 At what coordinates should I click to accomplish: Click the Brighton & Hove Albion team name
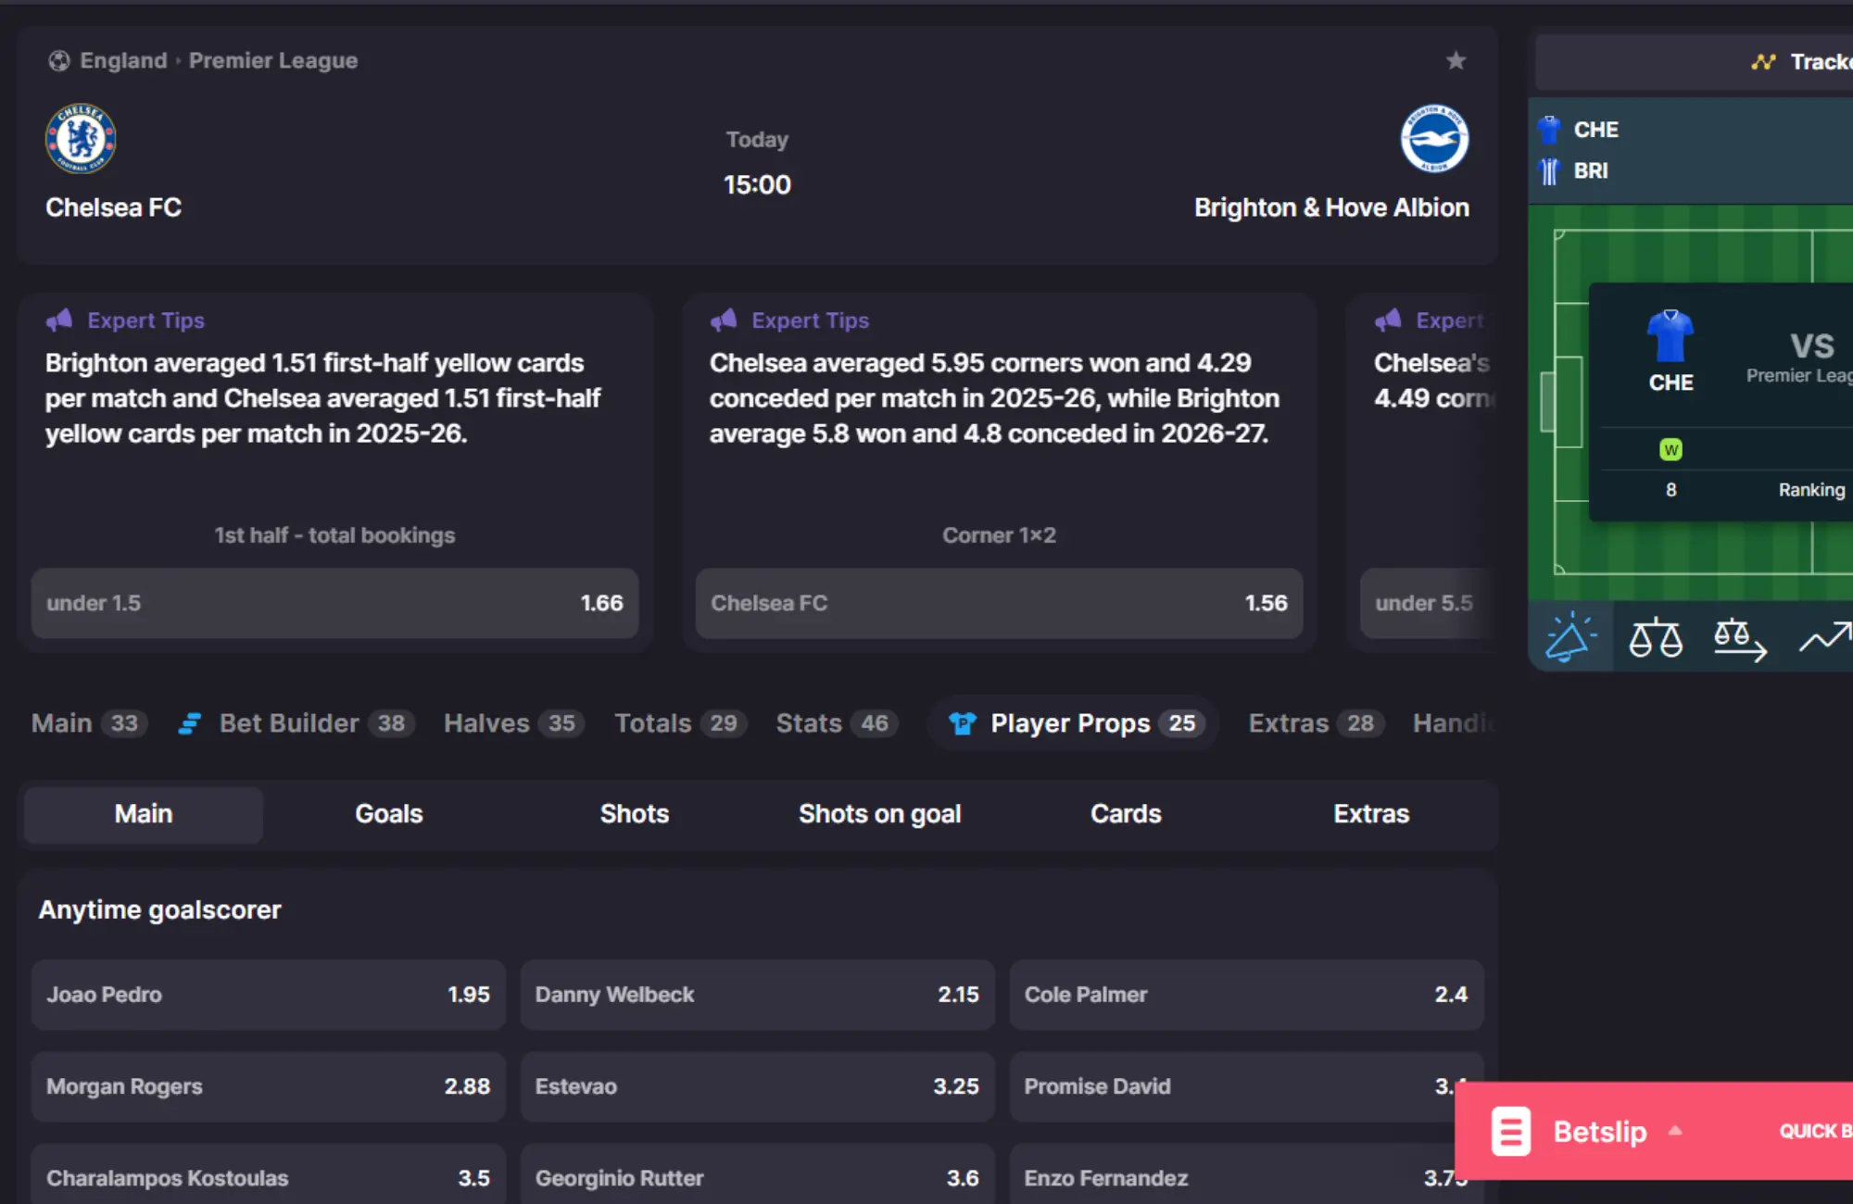pyautogui.click(x=1331, y=207)
